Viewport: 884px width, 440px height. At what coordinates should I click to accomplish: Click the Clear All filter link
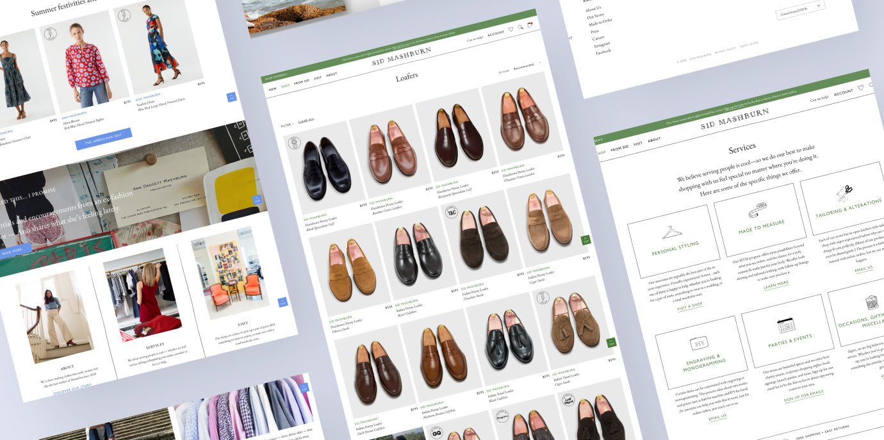click(x=306, y=120)
